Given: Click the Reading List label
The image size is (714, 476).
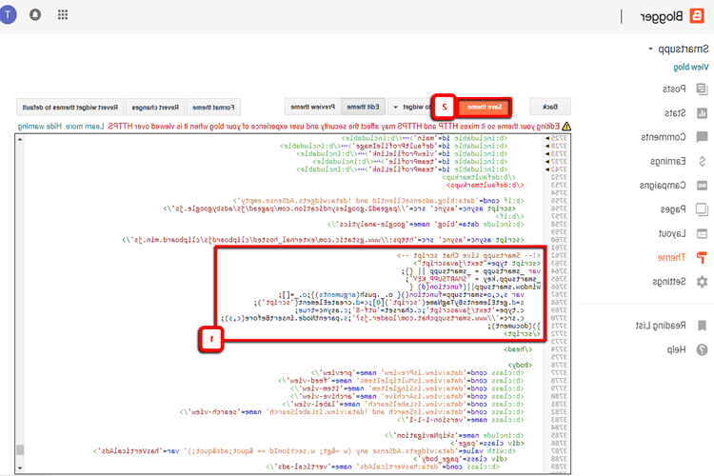Looking at the screenshot, I should (x=661, y=326).
